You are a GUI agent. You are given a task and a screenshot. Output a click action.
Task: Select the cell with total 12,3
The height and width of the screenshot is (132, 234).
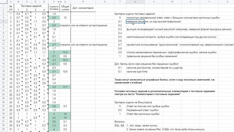pyautogui.click(x=65, y=60)
